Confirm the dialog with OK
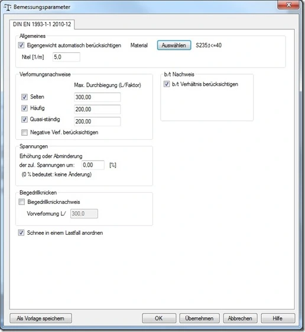Screen dimensions: 305x332 click(159, 318)
